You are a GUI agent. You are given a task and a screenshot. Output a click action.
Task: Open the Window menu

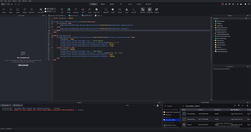[x=25, y=1]
